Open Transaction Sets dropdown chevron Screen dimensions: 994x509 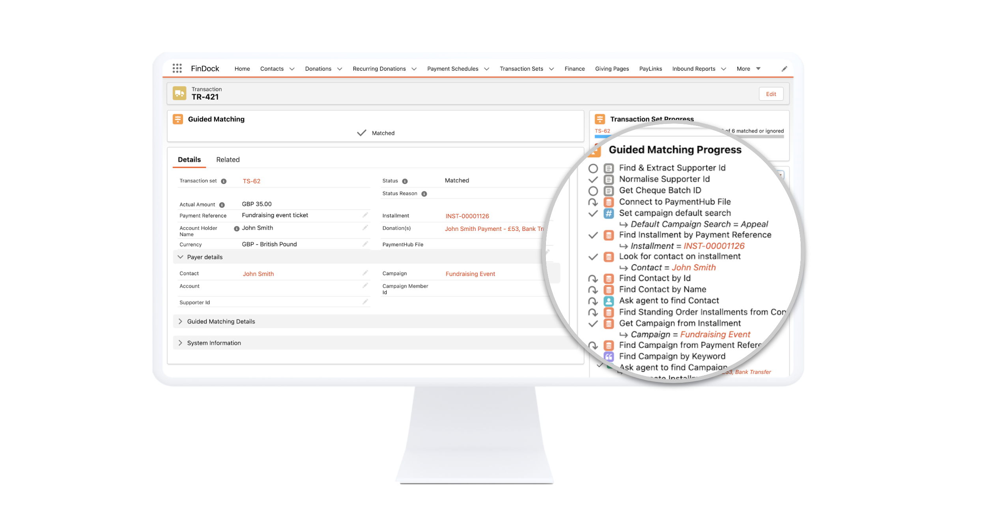coord(551,69)
